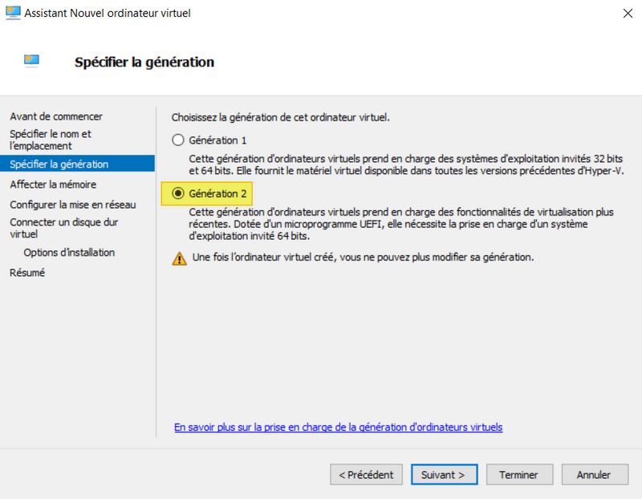Open the Configurer la mise en réseau step
Viewport: 642px width, 499px height.
tap(72, 205)
